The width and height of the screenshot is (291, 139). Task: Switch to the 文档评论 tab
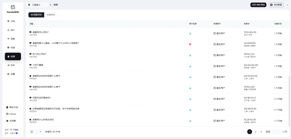pos(51,15)
